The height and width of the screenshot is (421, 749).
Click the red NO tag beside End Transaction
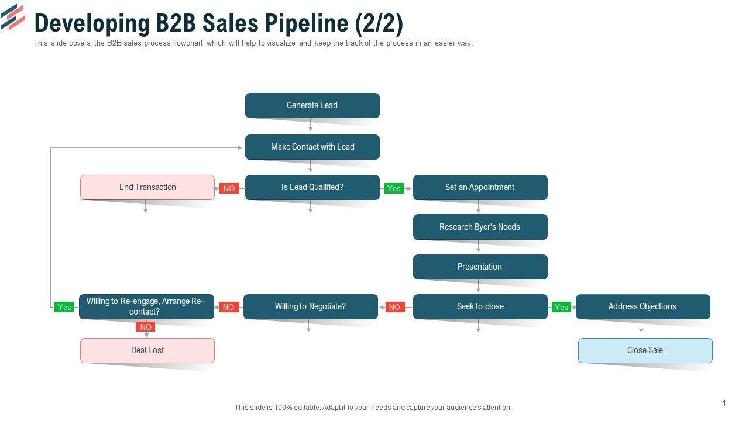(229, 188)
